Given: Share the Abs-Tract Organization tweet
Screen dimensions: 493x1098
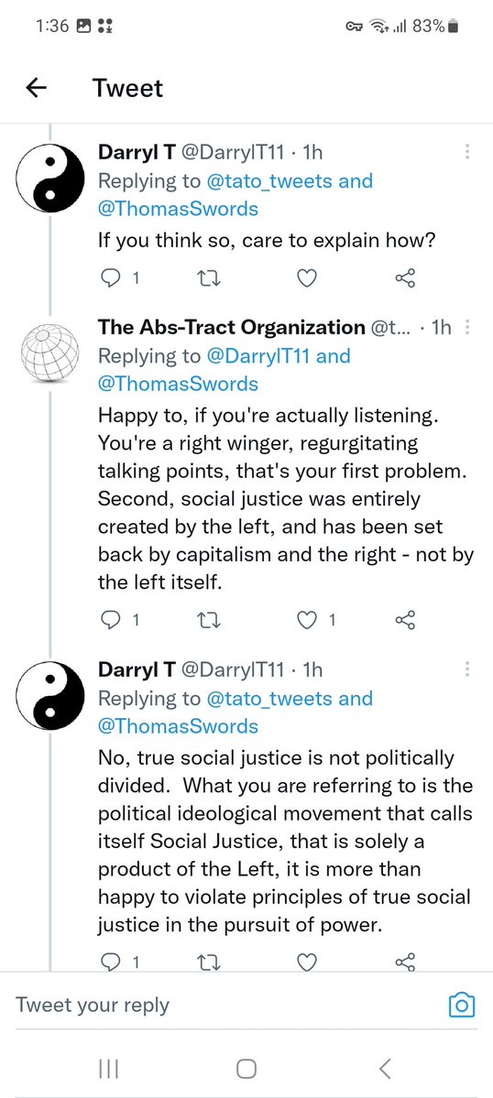Looking at the screenshot, I should (405, 620).
